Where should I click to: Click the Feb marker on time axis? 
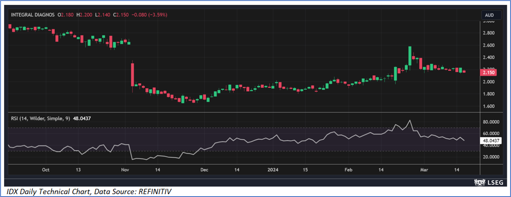coord(349,170)
